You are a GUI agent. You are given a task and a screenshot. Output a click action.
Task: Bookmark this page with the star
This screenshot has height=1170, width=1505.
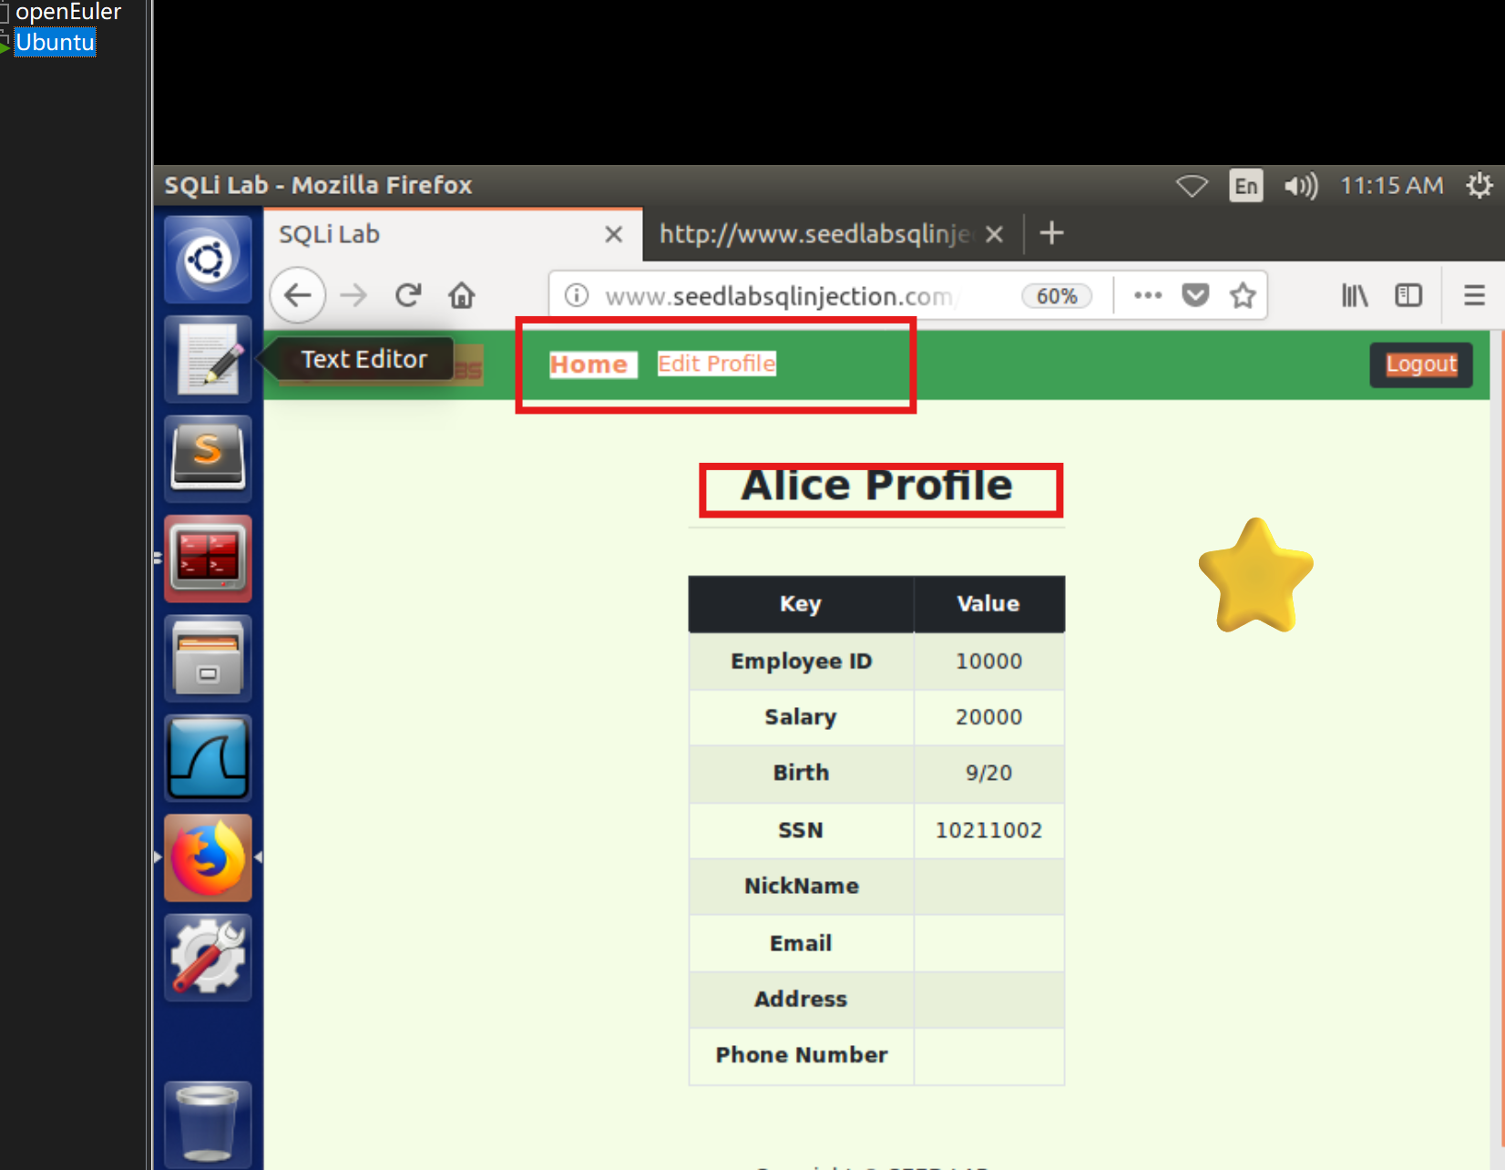coord(1243,295)
